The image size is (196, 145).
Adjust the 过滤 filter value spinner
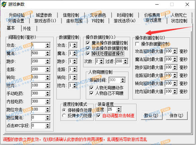[125, 61]
